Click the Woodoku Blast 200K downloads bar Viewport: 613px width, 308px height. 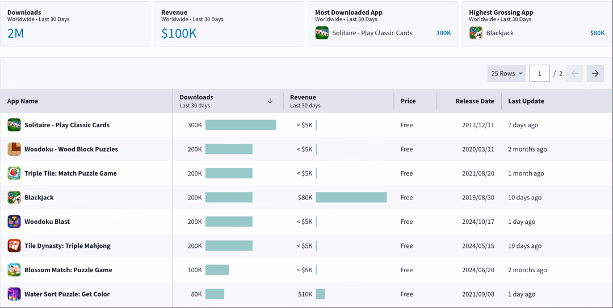[x=229, y=222]
